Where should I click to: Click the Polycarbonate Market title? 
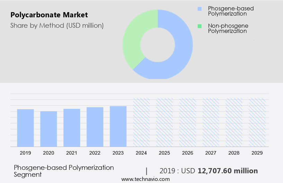(49, 15)
